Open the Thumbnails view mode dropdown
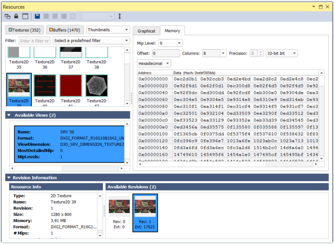 tap(108, 30)
